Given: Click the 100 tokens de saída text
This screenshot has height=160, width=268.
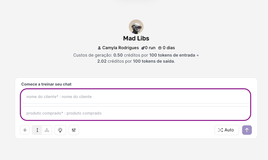Looking at the screenshot, I should pyautogui.click(x=154, y=61).
